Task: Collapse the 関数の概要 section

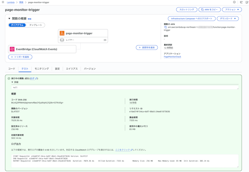Action: coord(9,18)
